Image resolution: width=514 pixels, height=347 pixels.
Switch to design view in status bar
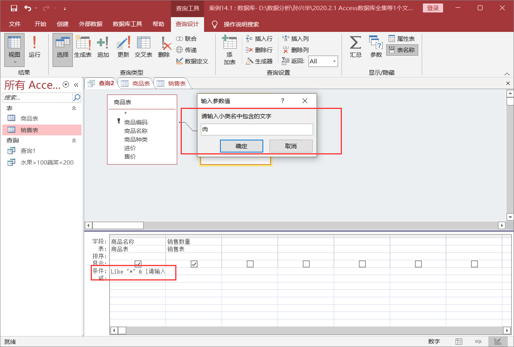coord(498,341)
